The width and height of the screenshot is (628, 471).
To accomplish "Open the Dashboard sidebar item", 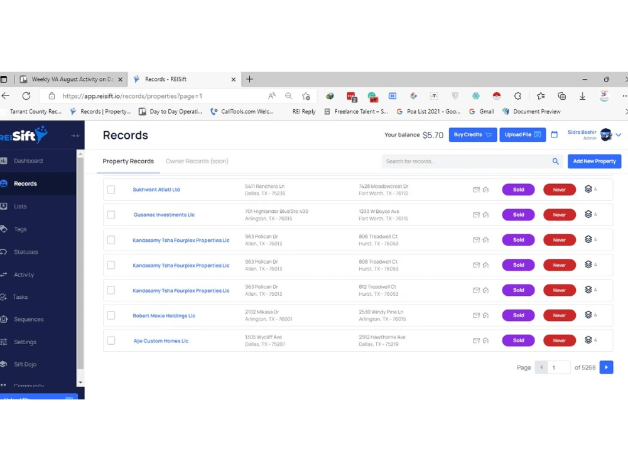I will (28, 161).
